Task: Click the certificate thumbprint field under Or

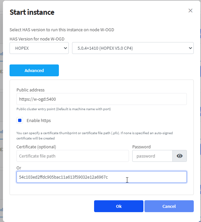Action: (x=102, y=177)
